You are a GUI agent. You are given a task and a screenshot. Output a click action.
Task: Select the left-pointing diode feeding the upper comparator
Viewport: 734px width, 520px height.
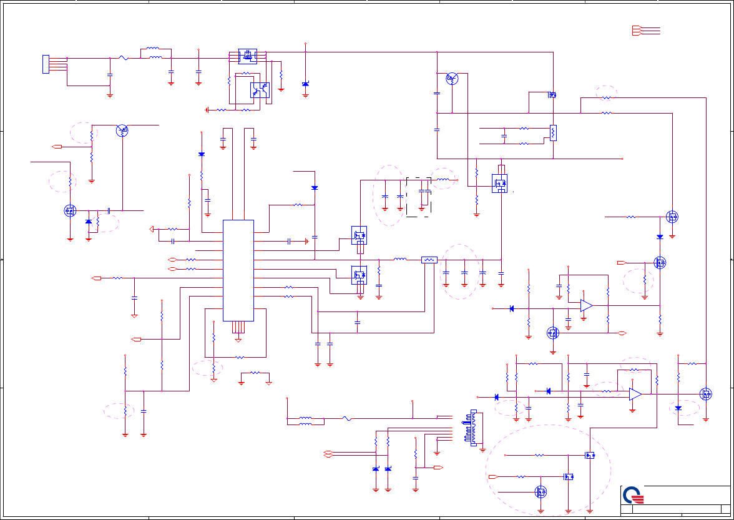511,308
